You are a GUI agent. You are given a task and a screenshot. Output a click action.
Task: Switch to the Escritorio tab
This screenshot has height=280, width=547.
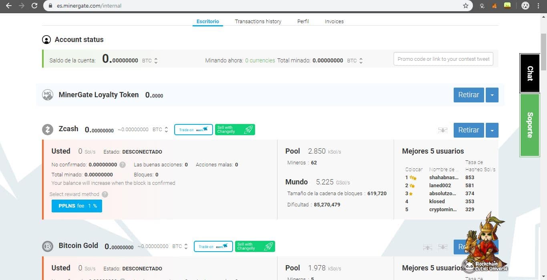tap(208, 21)
